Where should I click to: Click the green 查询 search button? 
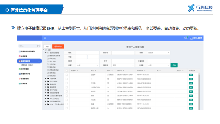[x=174, y=65]
